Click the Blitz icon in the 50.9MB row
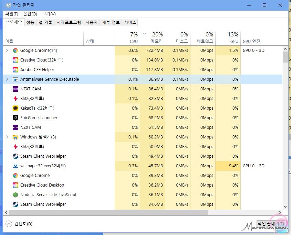Viewport: 291px width, 235px height. pos(15,147)
